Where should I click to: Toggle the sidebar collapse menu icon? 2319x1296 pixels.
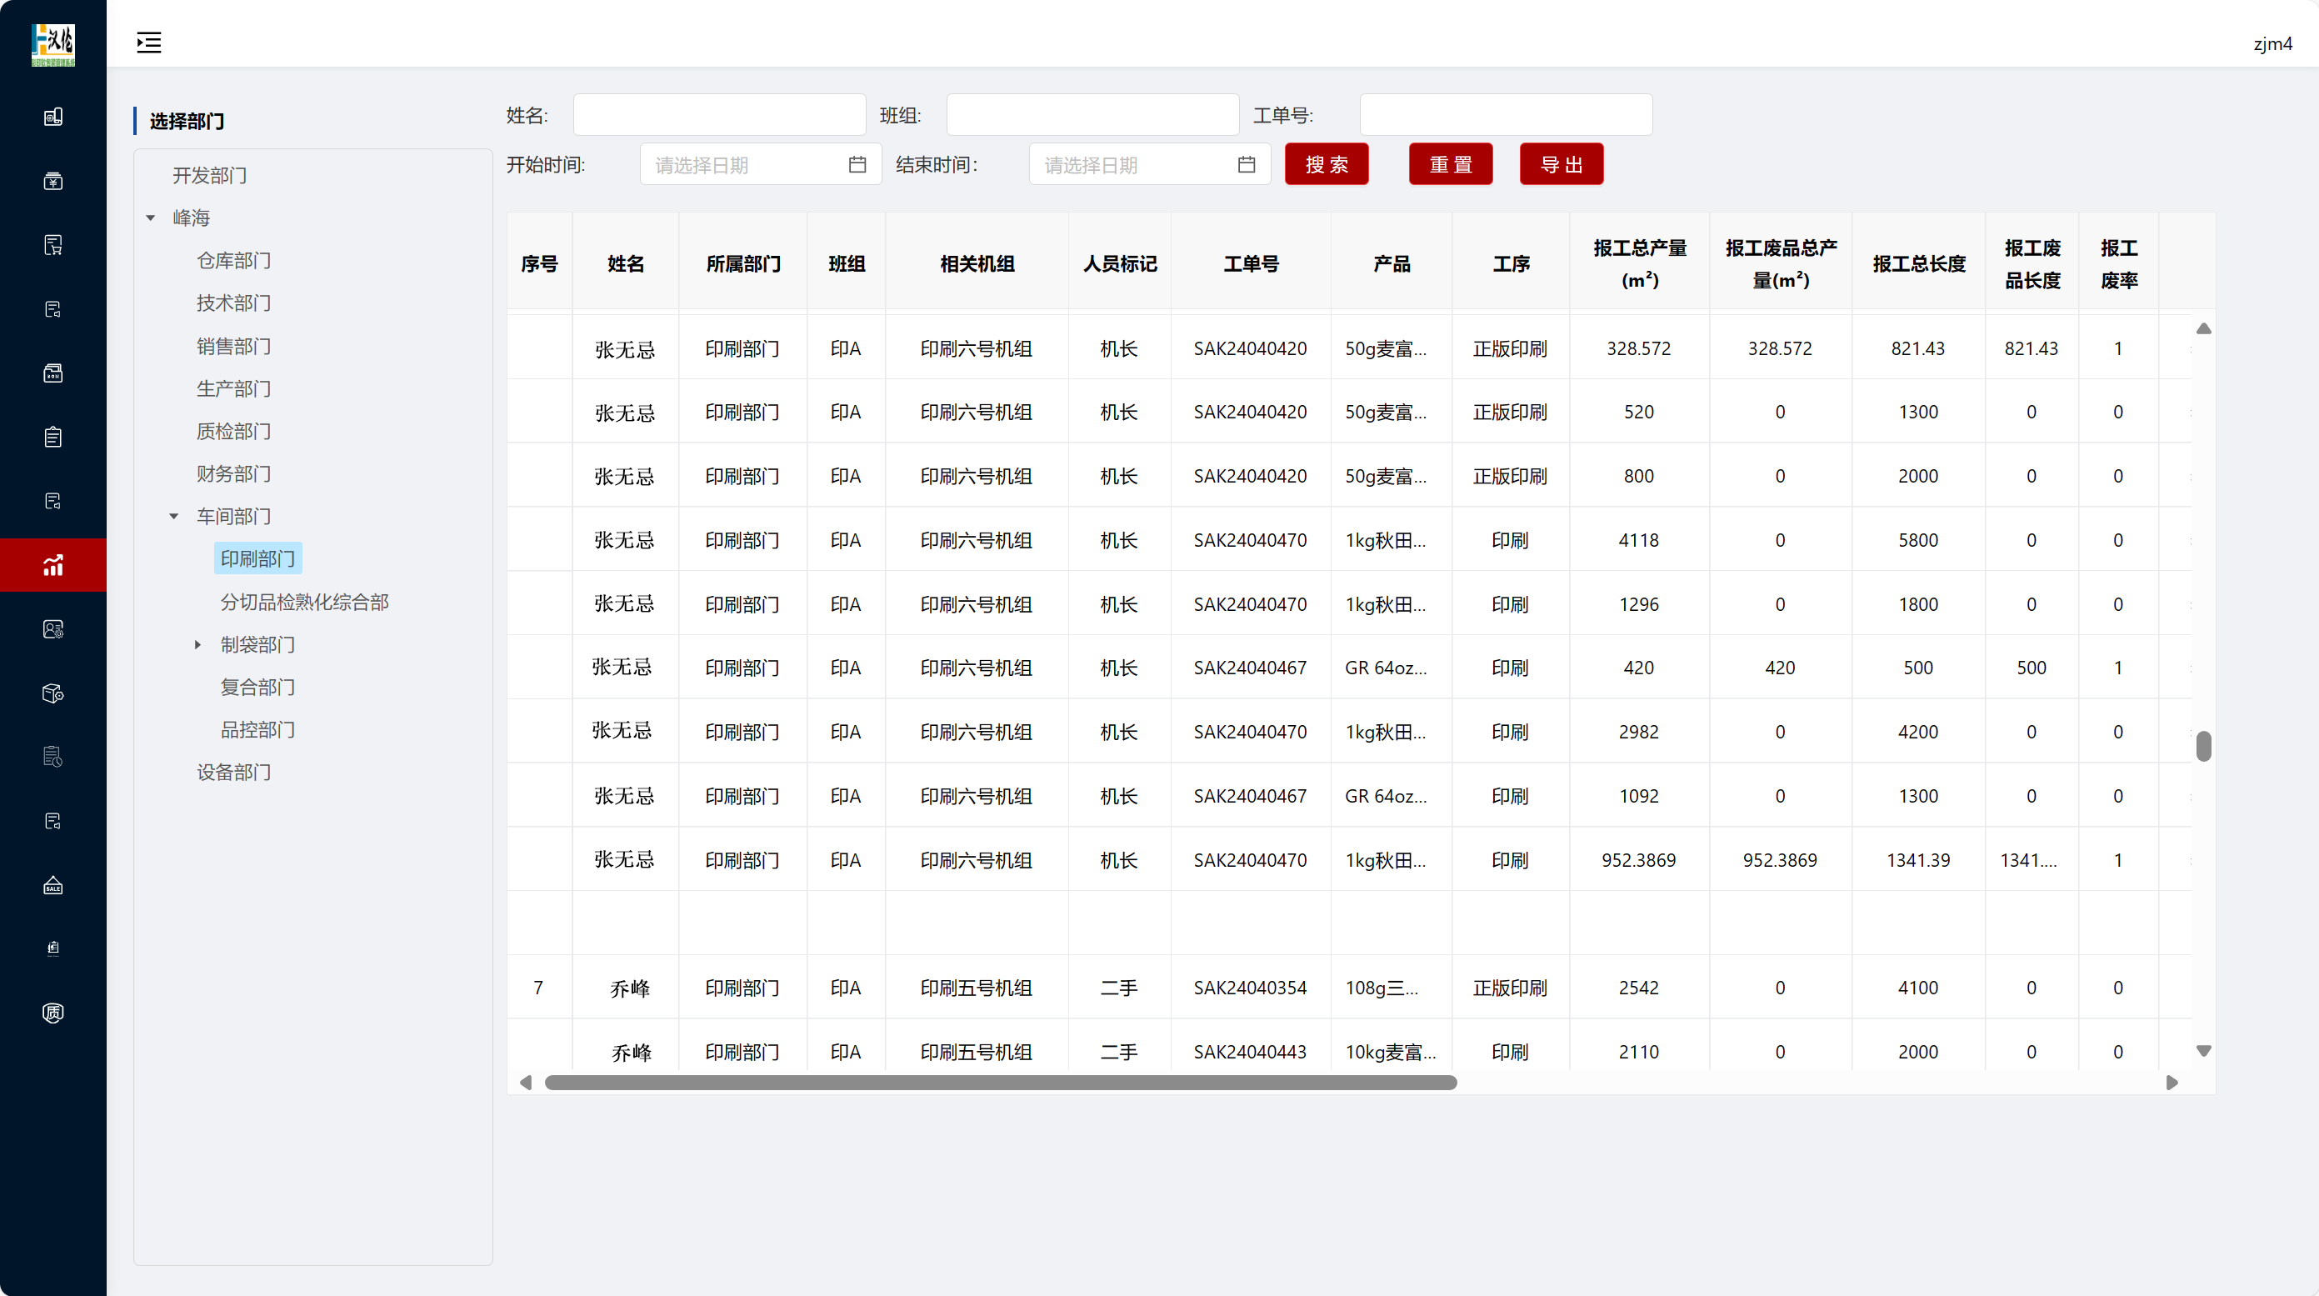[x=148, y=43]
